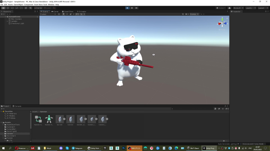270x151 pixels.
Task: Open the Account dropdown
Action: pos(238,8)
